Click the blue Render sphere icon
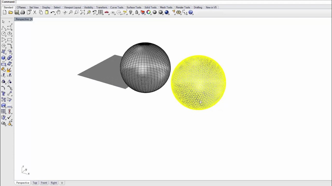Screen dimensions: 332x186 (x=167, y=12)
